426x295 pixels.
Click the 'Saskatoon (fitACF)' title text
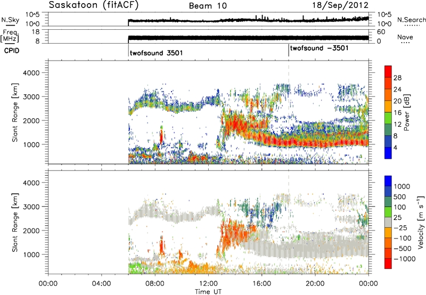click(x=94, y=5)
